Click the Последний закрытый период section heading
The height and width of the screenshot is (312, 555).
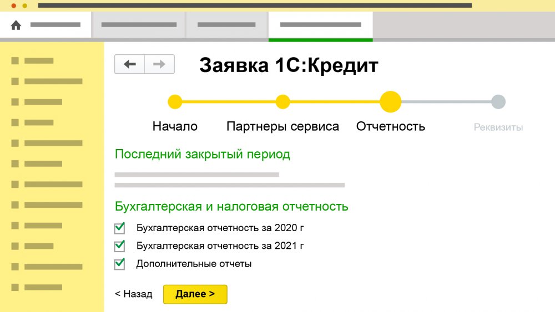point(202,154)
